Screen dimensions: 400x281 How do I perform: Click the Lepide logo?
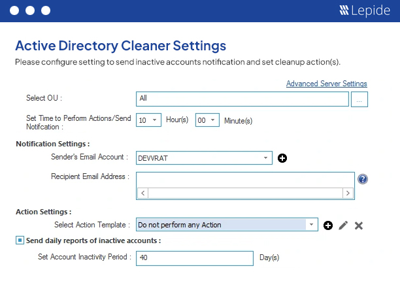(x=365, y=10)
